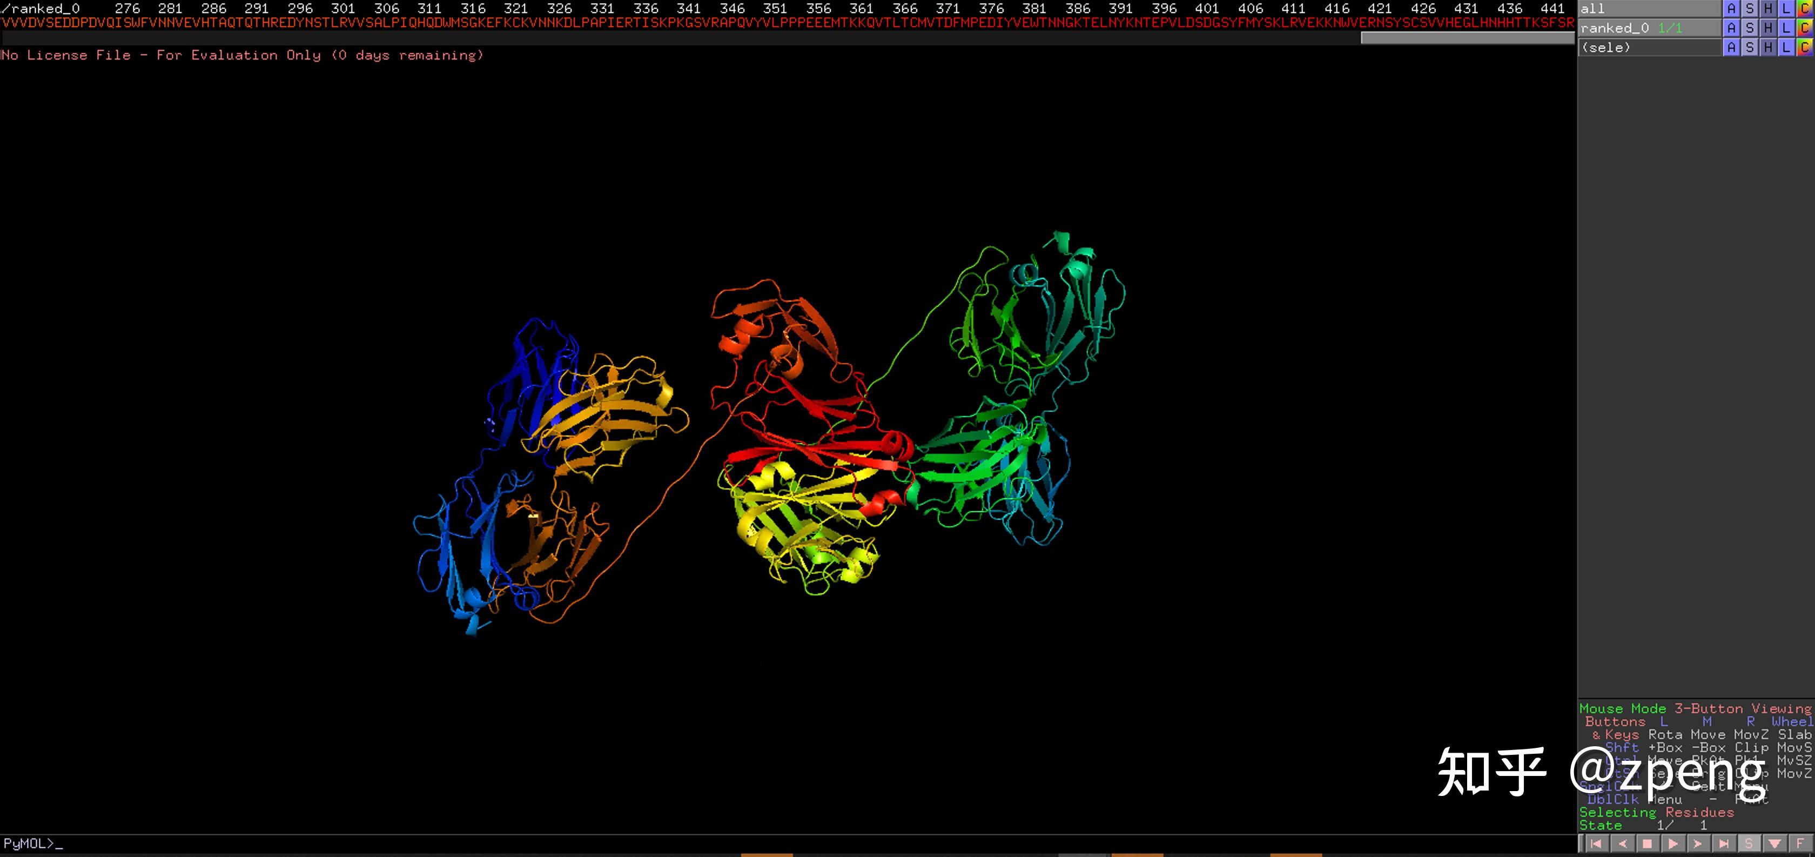Open rainbow Color menu for ranked_0
Image resolution: width=1815 pixels, height=857 pixels.
pyautogui.click(x=1804, y=28)
